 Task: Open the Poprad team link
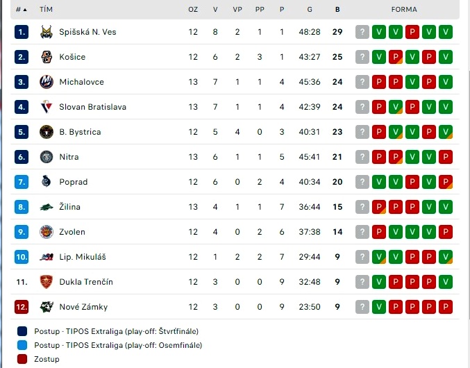[x=74, y=182]
